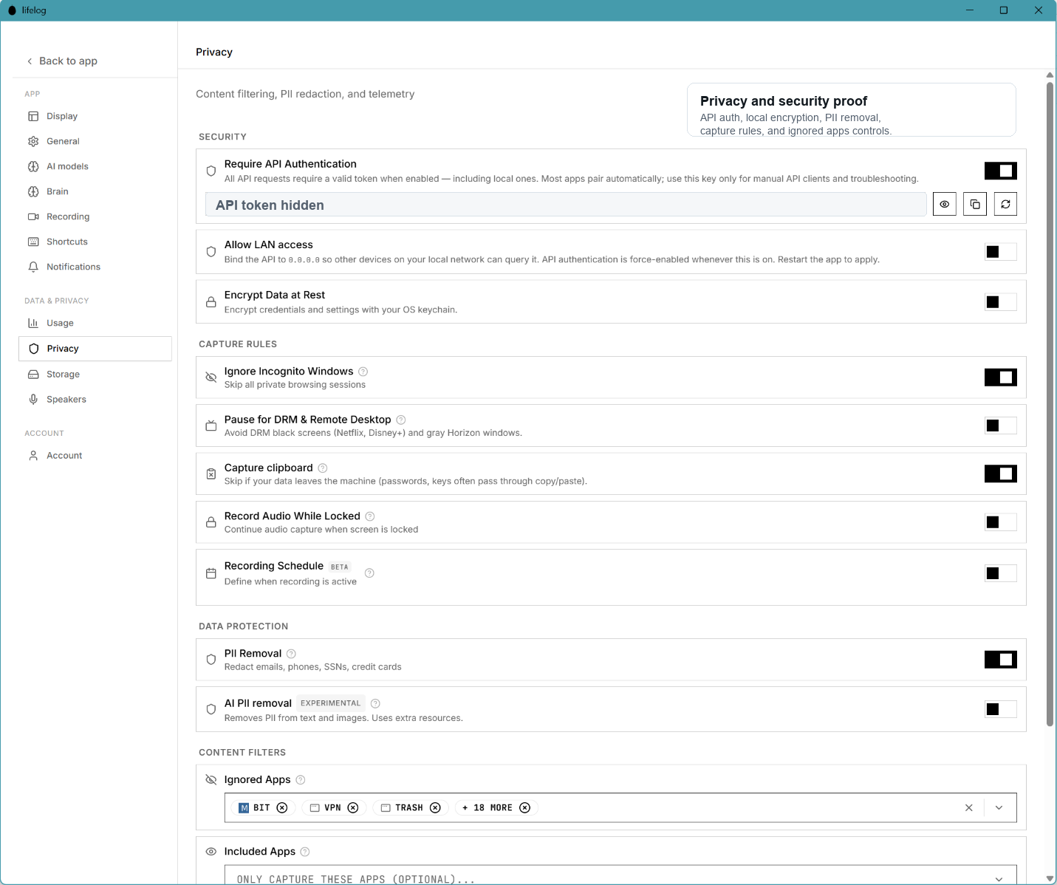This screenshot has height=885, width=1057.
Task: Click scrollbar down arrow
Action: click(1050, 879)
